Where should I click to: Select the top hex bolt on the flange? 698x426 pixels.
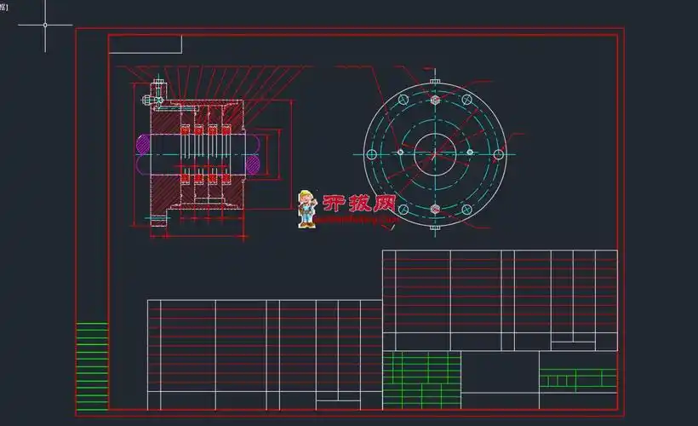pos(434,99)
